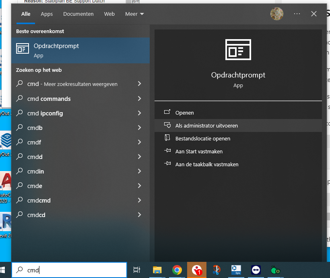This screenshot has height=278, width=330.
Task: Expand the 'cmd commands' suggestion arrow
Action: point(139,98)
